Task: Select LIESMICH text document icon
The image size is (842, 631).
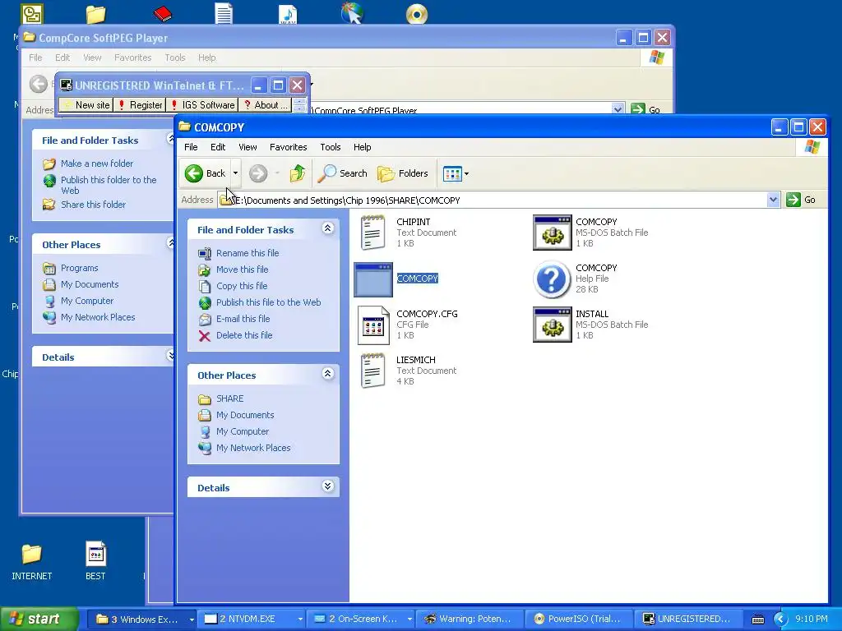Action: 372,371
